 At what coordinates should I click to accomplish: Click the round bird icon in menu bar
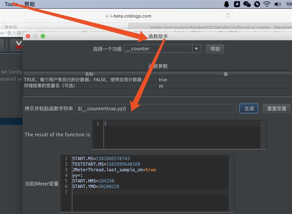tap(257, 4)
